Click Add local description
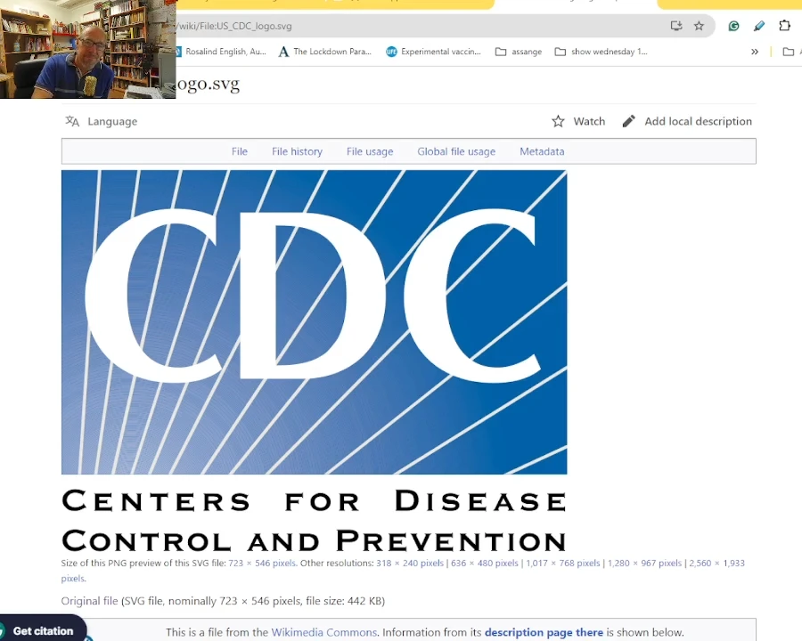Screen dimensions: 802x641 pyautogui.click(x=698, y=121)
